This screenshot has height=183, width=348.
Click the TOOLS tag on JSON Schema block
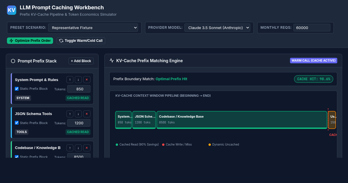22,132
